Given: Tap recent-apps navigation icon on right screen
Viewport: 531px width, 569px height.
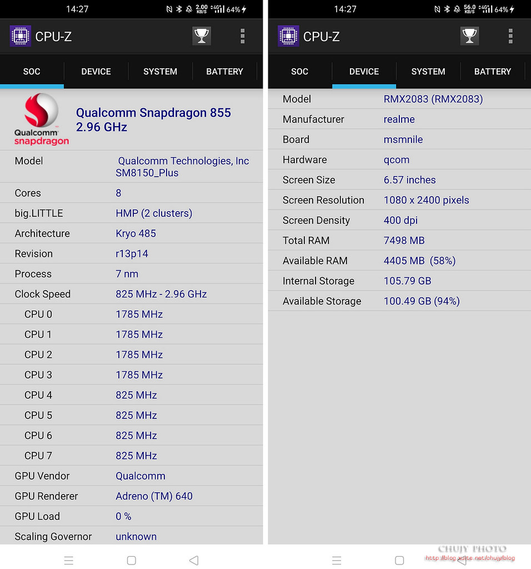Looking at the screenshot, I should pyautogui.click(x=337, y=560).
